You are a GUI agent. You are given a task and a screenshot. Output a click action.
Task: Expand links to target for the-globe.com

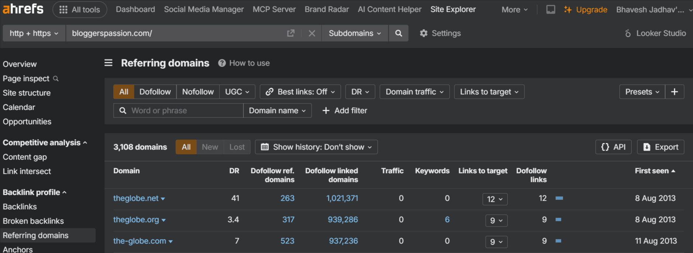[x=496, y=242]
